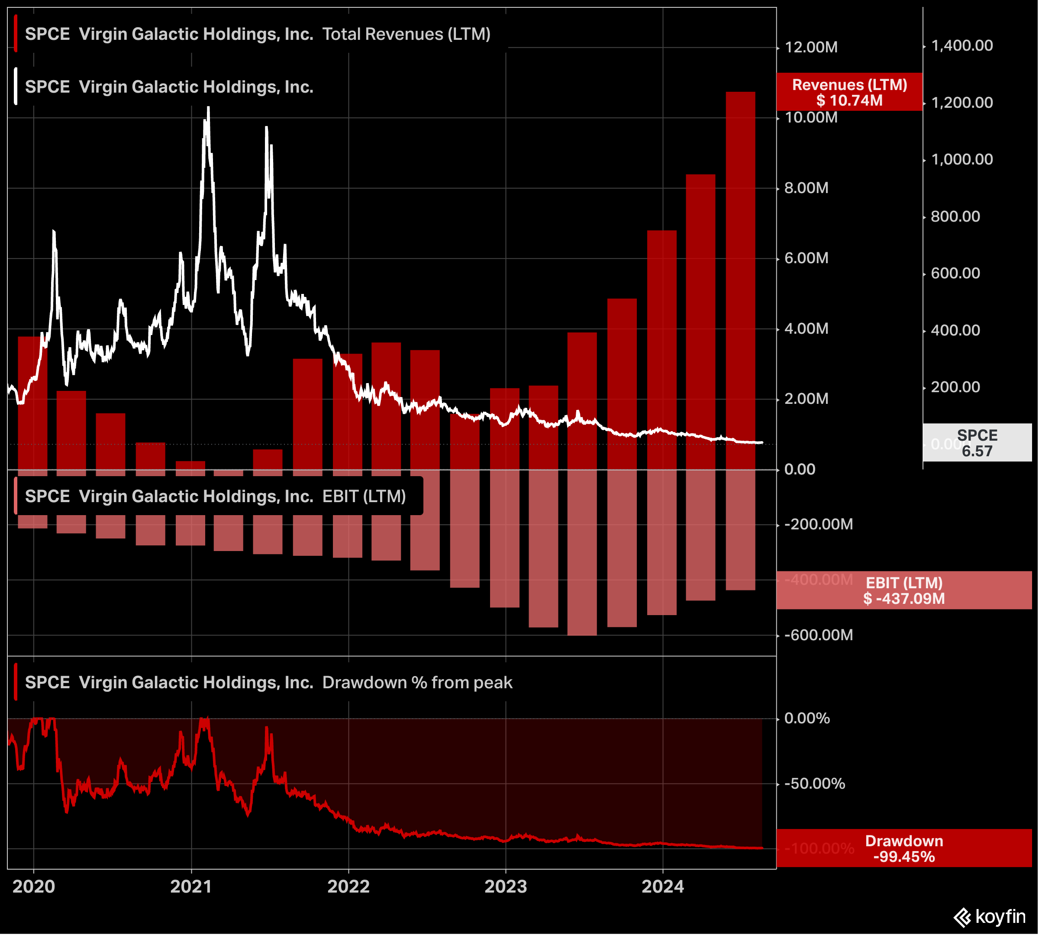
Task: Click the pink color marker beside EBIT legend
Action: point(16,496)
